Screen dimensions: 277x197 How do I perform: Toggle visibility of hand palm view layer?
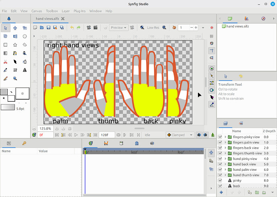pos(220,170)
